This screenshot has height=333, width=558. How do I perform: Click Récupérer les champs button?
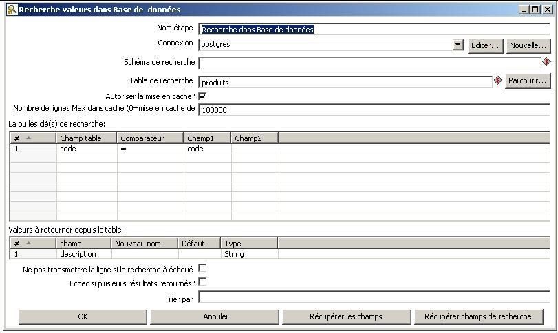pyautogui.click(x=346, y=316)
